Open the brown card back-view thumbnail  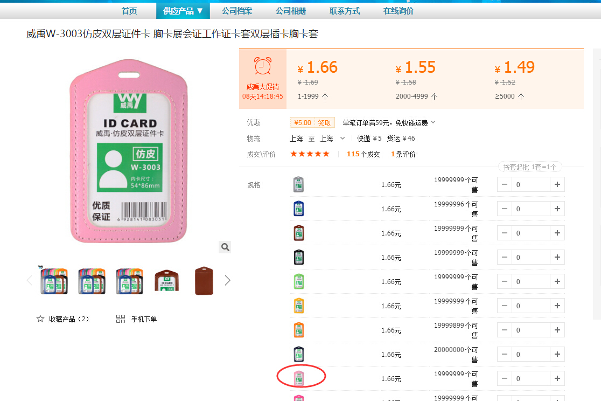pos(204,280)
